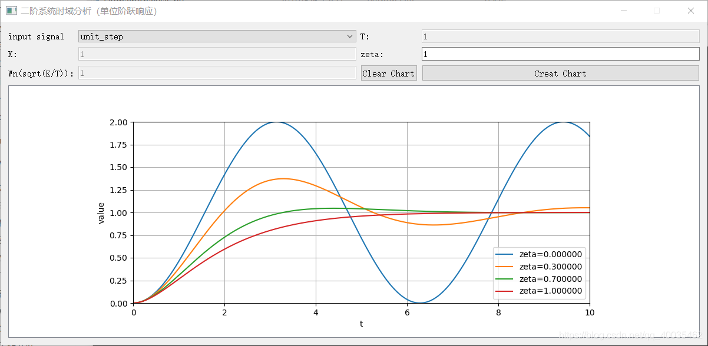Click legend entry zeta=0.700000
Screen dimensions: 708x346
[540, 279]
